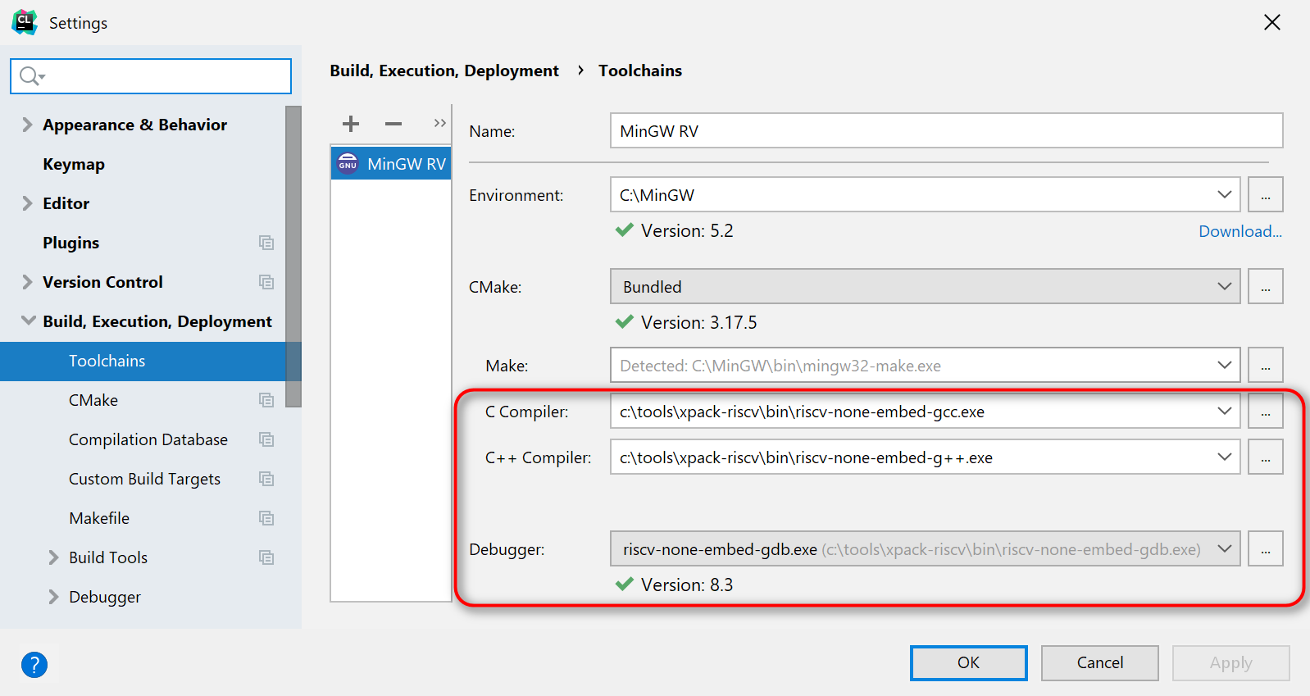Viewport: 1310px width, 696px height.
Task: Open the CMake Bundled dropdown
Action: click(x=1224, y=287)
